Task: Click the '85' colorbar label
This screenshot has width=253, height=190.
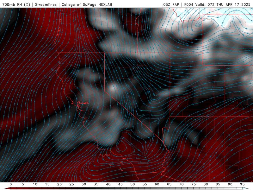Action: [218, 184]
